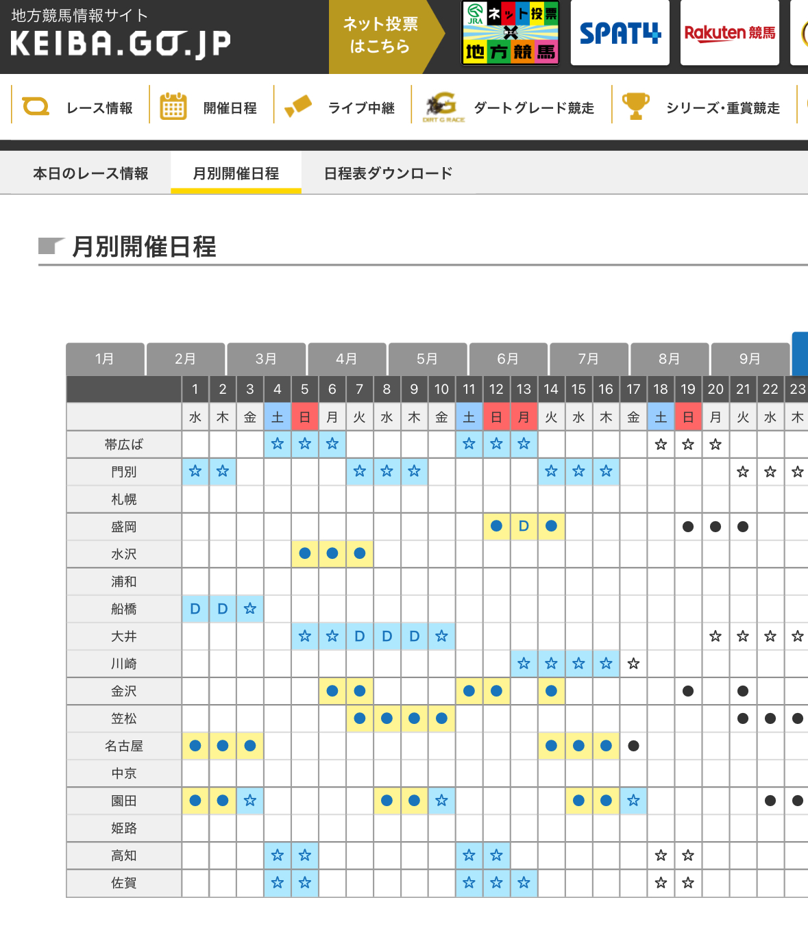The image size is (808, 926).
Task: Click the ネット投票はこちら button
Action: [x=380, y=36]
